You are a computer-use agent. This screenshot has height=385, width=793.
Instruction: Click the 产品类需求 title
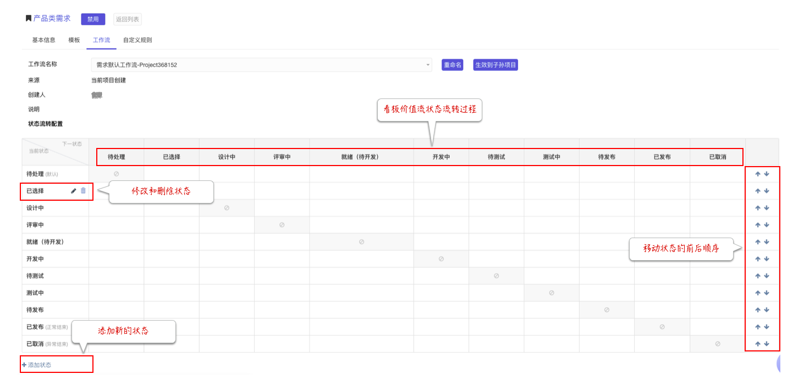point(52,19)
